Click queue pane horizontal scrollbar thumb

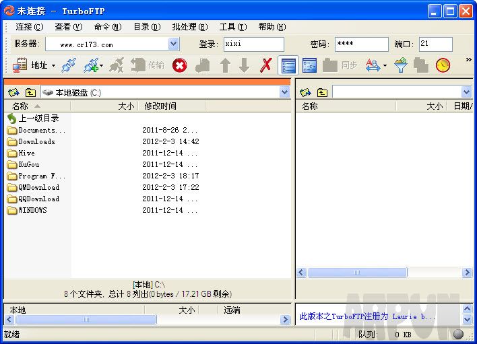point(86,319)
